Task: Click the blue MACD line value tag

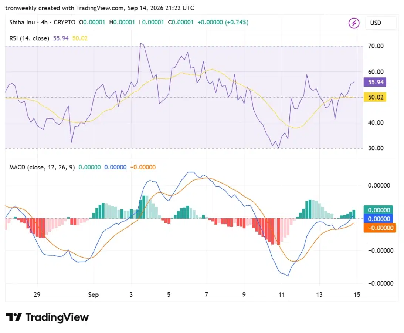Action: pos(378,219)
